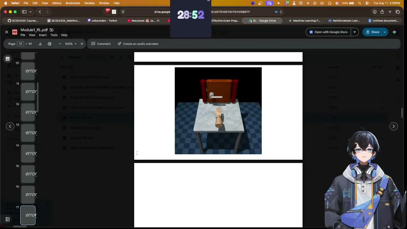
Task: Switch to the Untitled document tab
Action: pos(383,21)
